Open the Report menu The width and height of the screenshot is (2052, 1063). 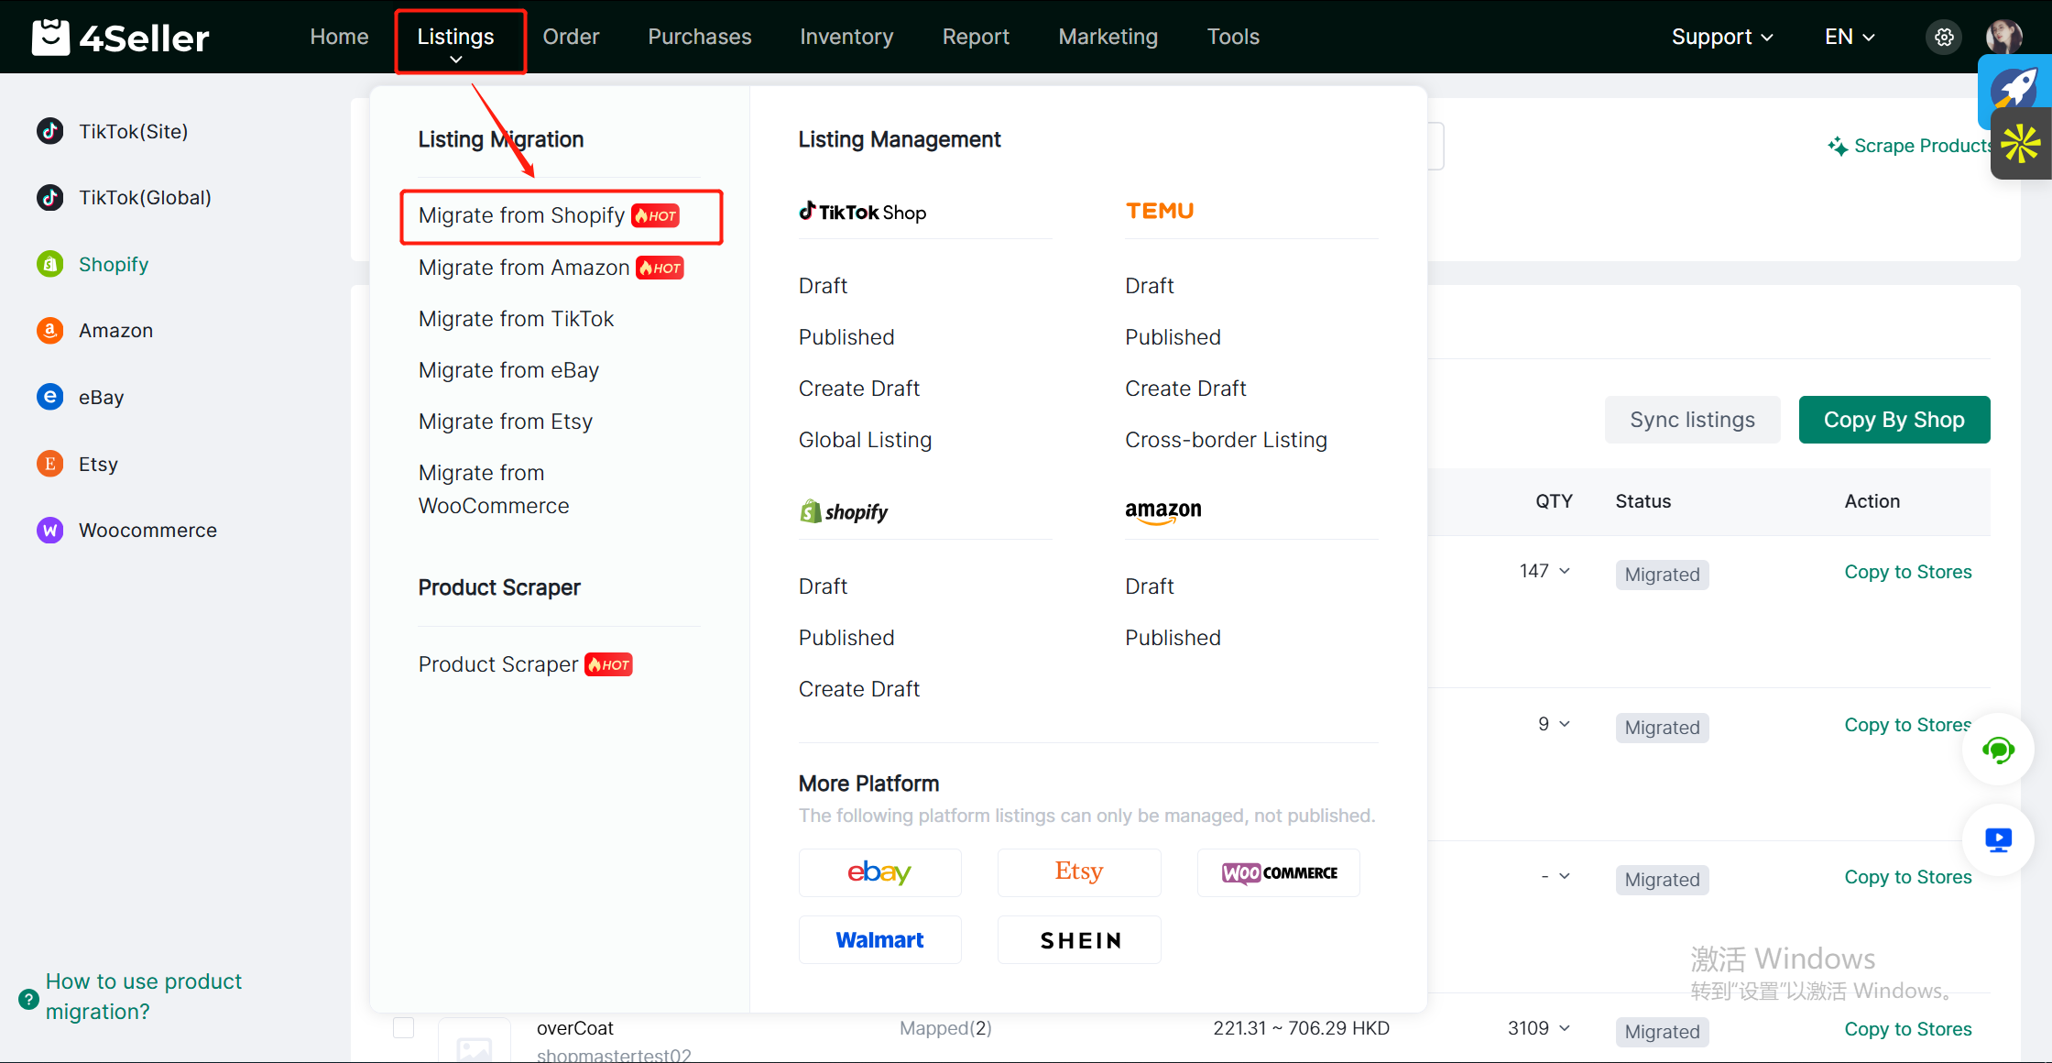point(976,37)
